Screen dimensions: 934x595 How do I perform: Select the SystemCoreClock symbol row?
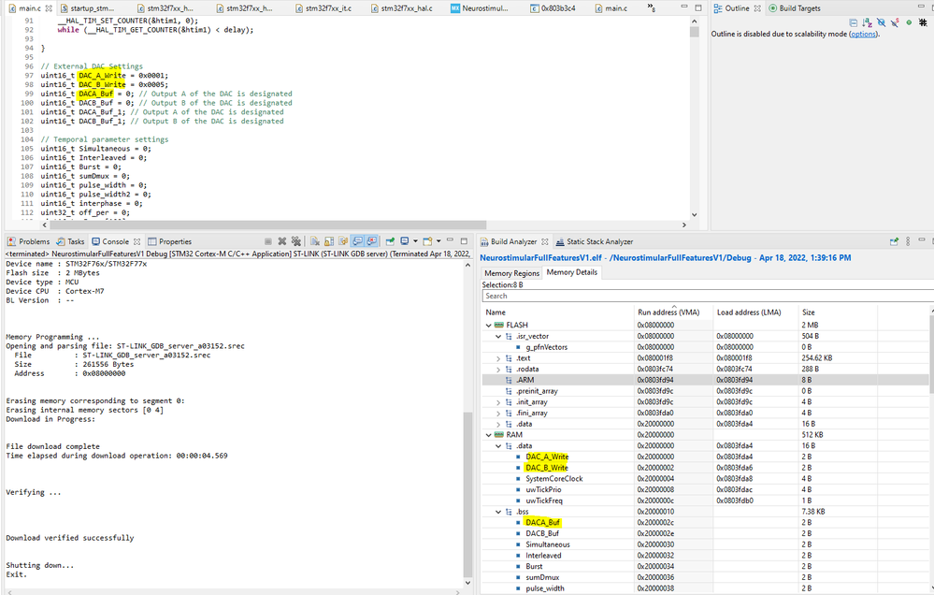pyautogui.click(x=705, y=479)
